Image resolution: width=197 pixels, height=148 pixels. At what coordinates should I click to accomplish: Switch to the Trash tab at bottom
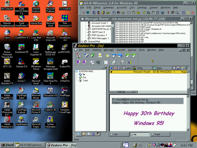160,134
